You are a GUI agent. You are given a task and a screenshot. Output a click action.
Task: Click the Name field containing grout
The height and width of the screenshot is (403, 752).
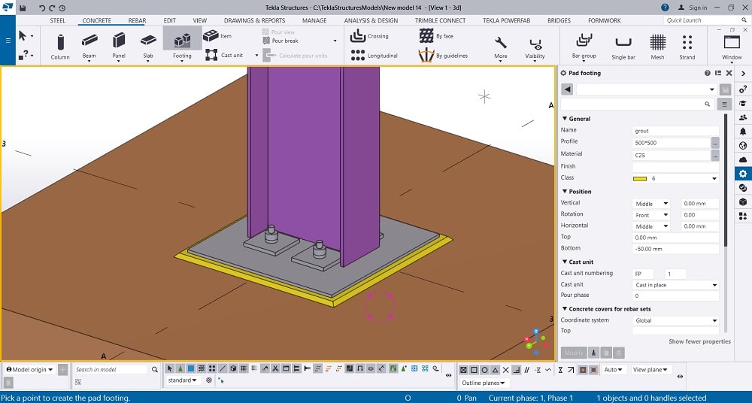[675, 130]
